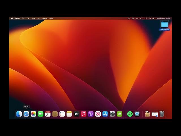Open Spotify from the Dock

click(130, 114)
